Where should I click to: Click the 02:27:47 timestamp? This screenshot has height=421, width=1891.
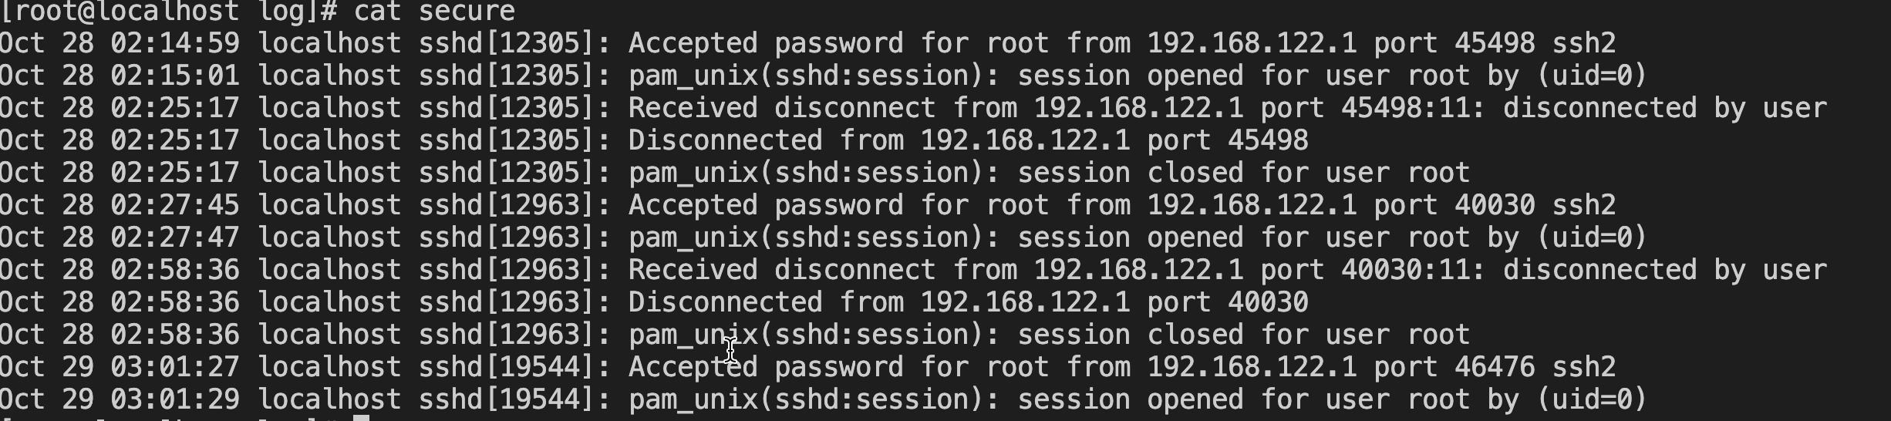coord(175,237)
